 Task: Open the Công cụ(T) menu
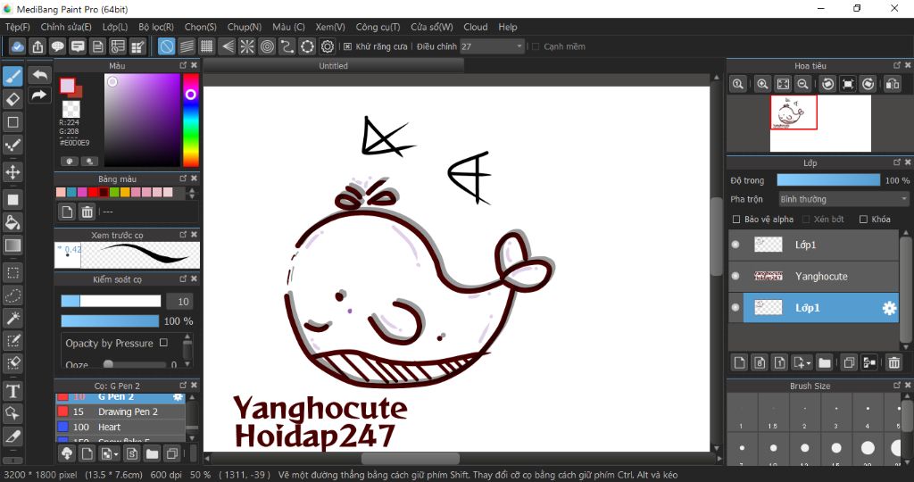click(x=378, y=27)
